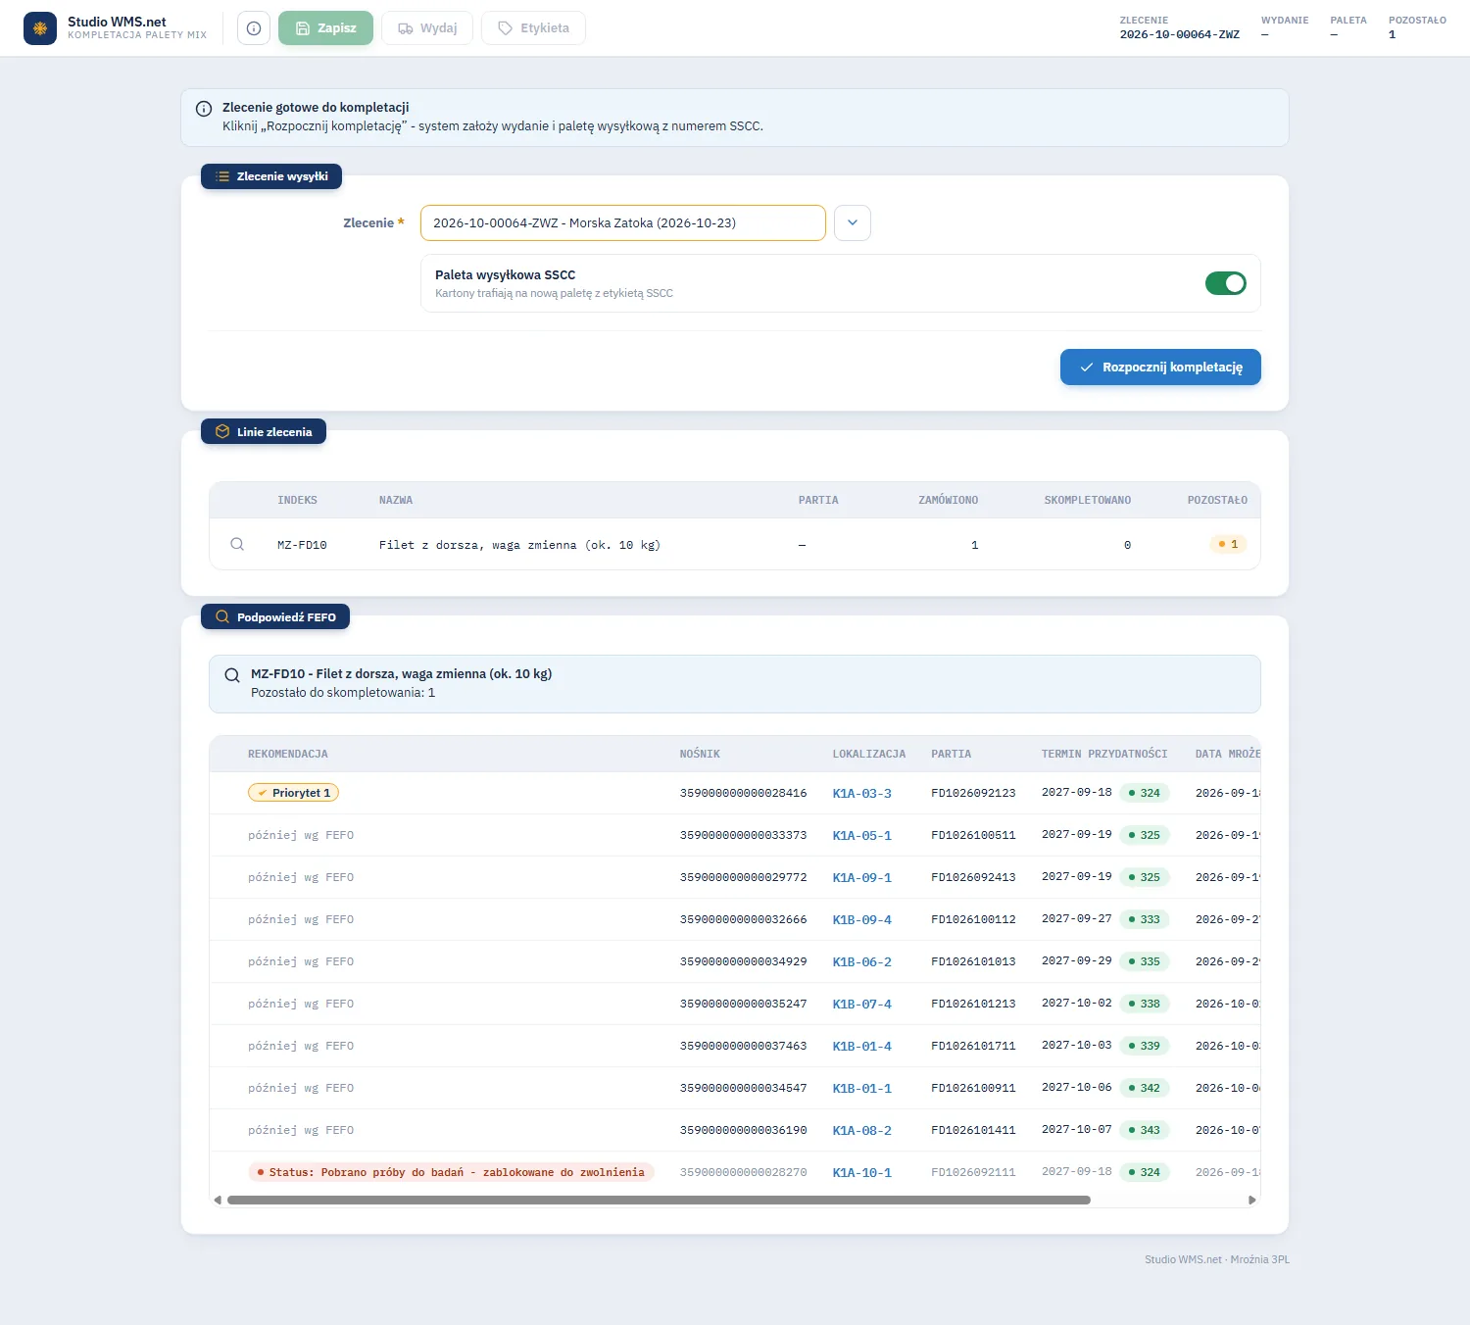Click the 338 days remaining badge
The height and width of the screenshot is (1325, 1470).
(x=1145, y=1004)
